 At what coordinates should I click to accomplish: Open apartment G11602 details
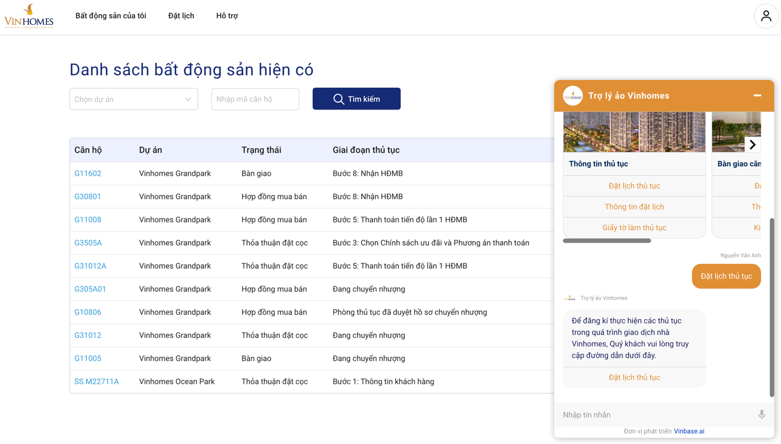pyautogui.click(x=88, y=173)
